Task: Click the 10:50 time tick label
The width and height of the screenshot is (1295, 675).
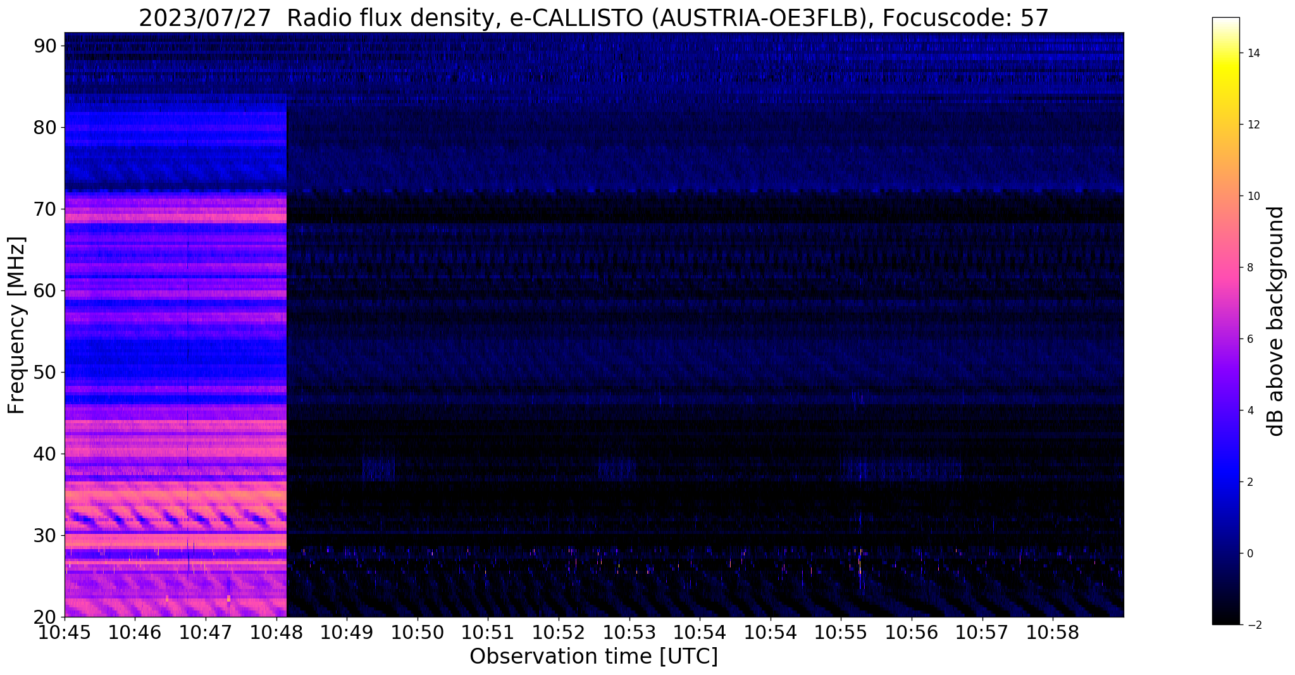Action: 418,633
